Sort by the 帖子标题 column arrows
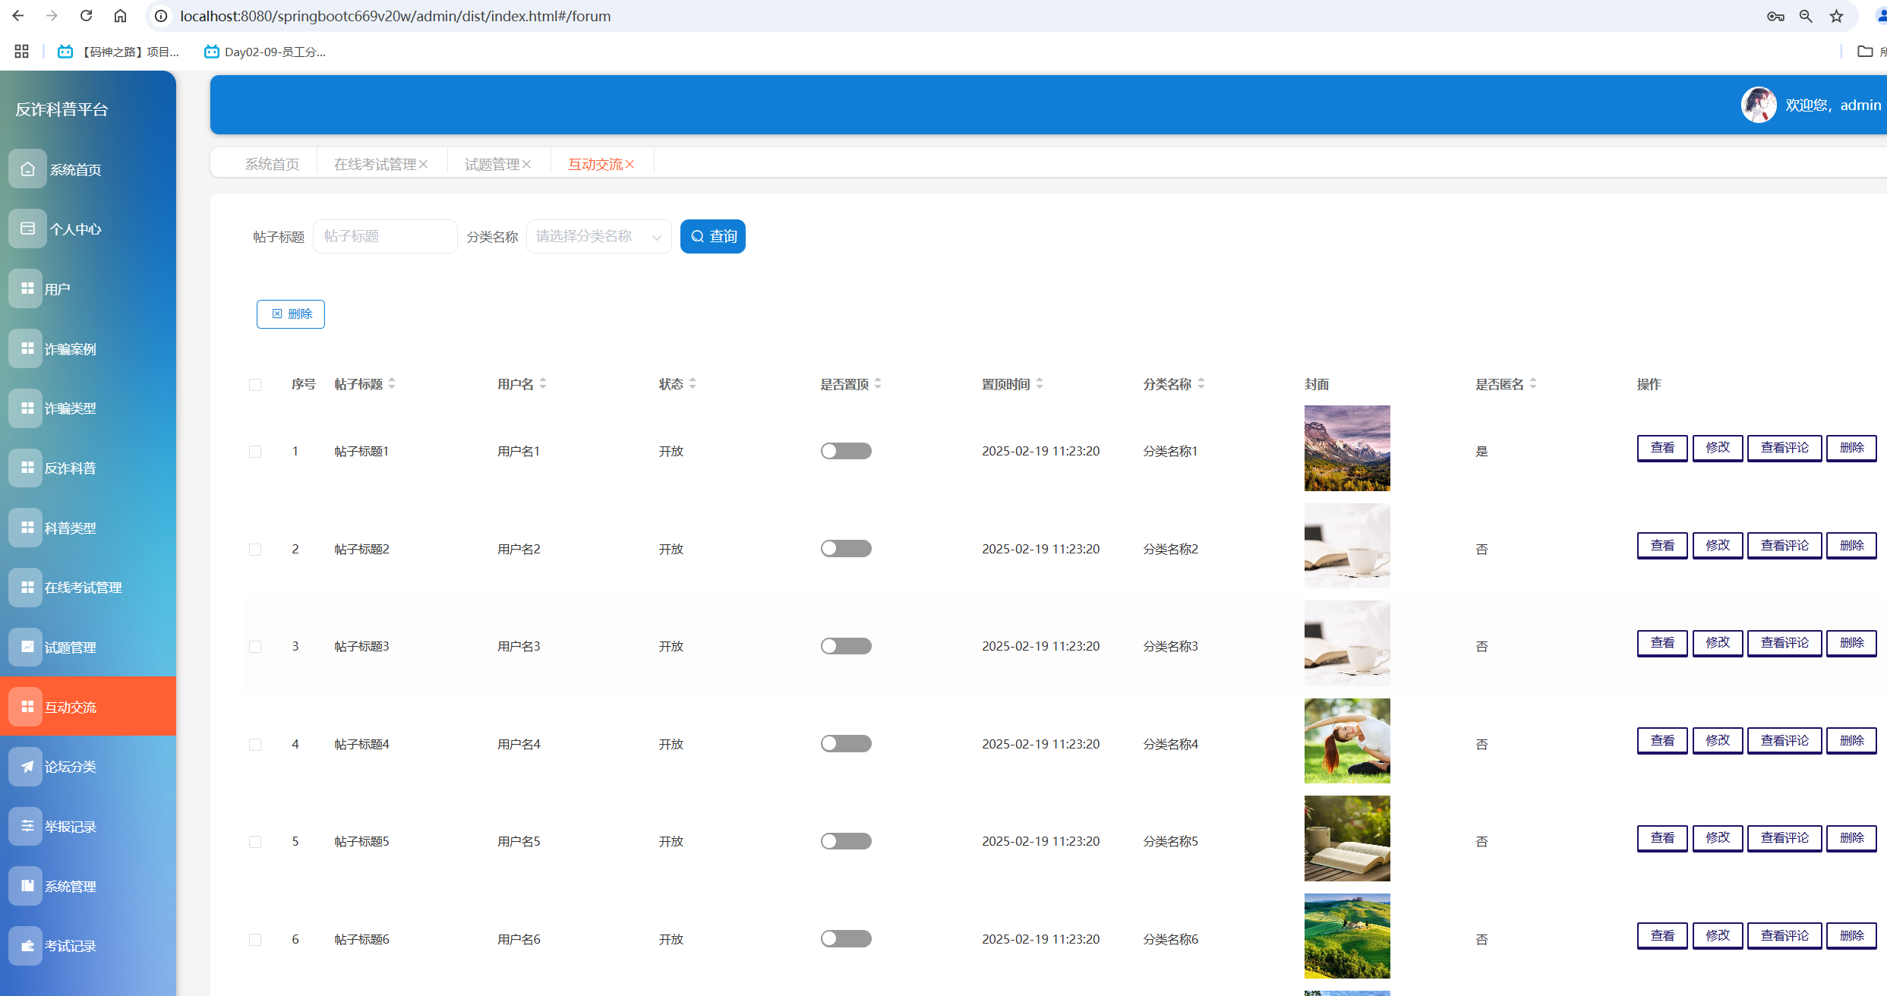 click(392, 384)
